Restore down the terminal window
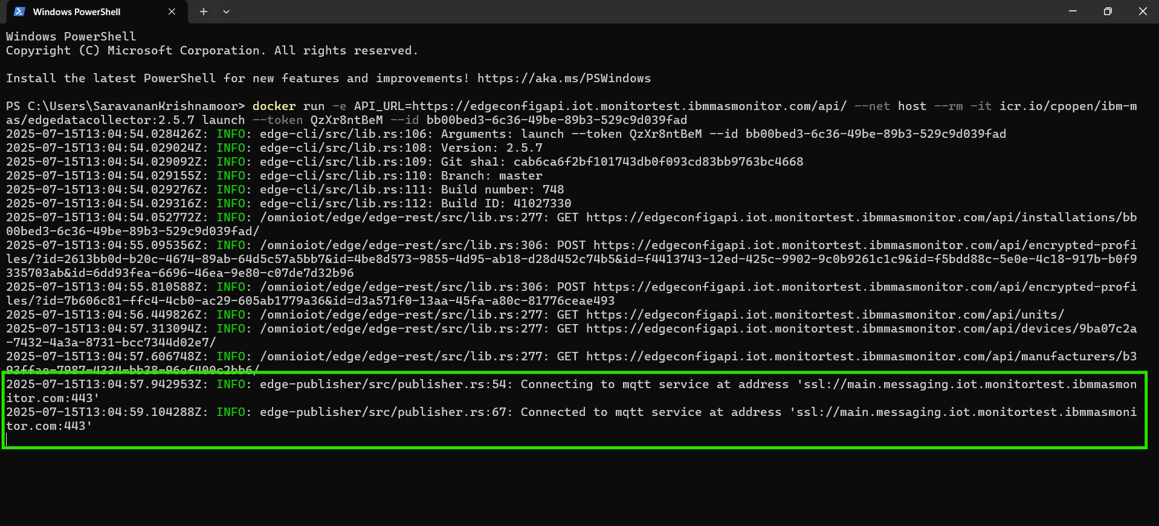 coord(1108,11)
